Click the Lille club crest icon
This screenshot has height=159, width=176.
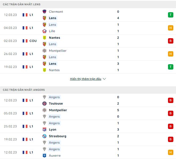tap(44, 31)
